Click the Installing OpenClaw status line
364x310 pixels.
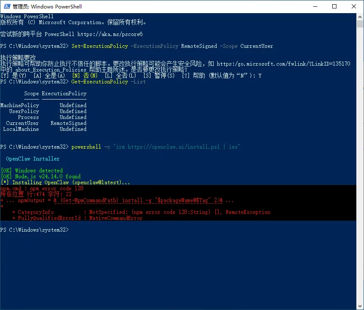[x=65, y=183]
